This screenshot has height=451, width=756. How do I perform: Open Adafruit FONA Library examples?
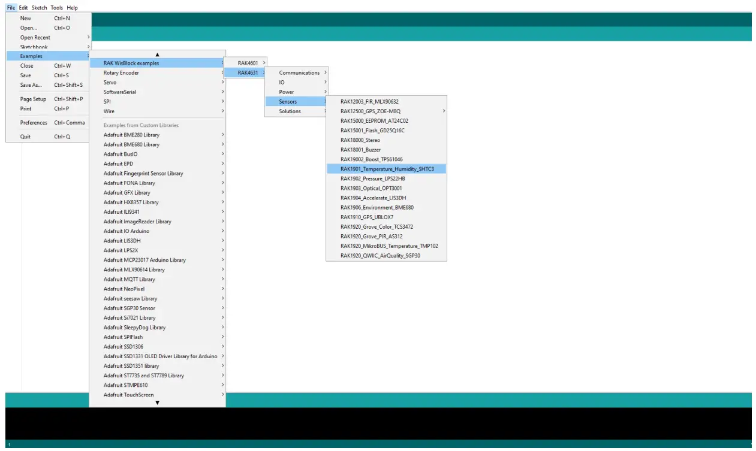[x=158, y=183]
